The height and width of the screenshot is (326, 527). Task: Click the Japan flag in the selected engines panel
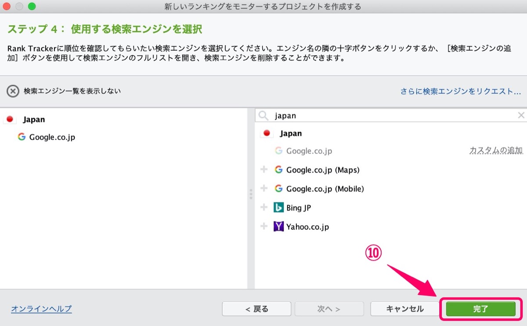click(10, 119)
